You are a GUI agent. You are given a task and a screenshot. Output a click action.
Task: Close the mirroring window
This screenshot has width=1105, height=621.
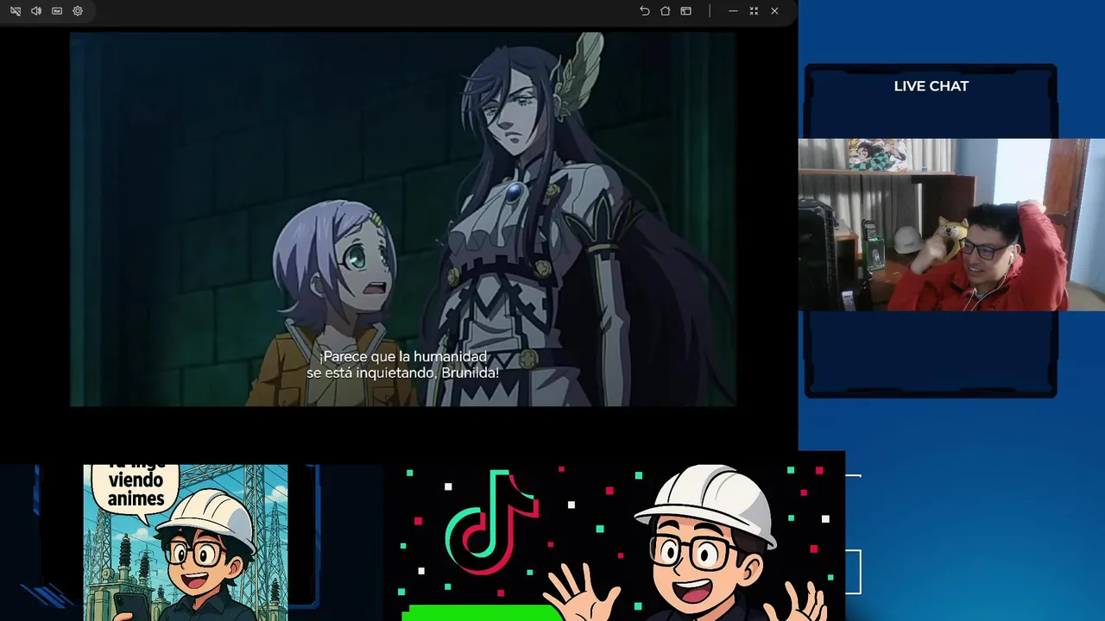[x=774, y=11]
